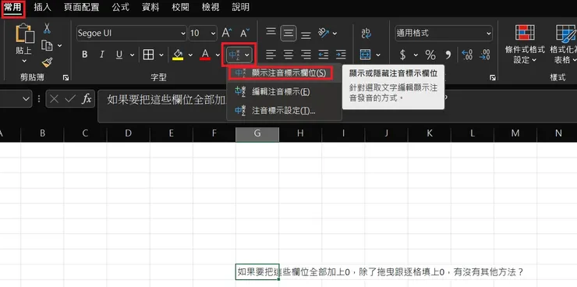This screenshot has width=577, height=287.
Task: Expand the phonetic guide dropdown arrow
Action: pos(247,55)
